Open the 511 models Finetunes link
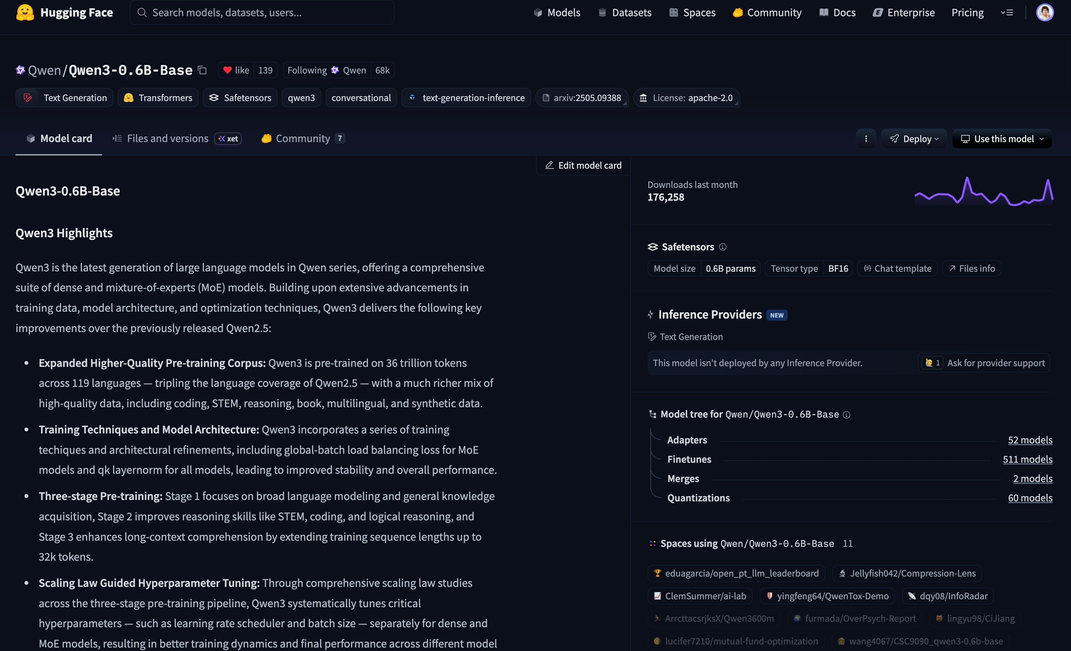Viewport: 1071px width, 651px height. click(x=1027, y=459)
